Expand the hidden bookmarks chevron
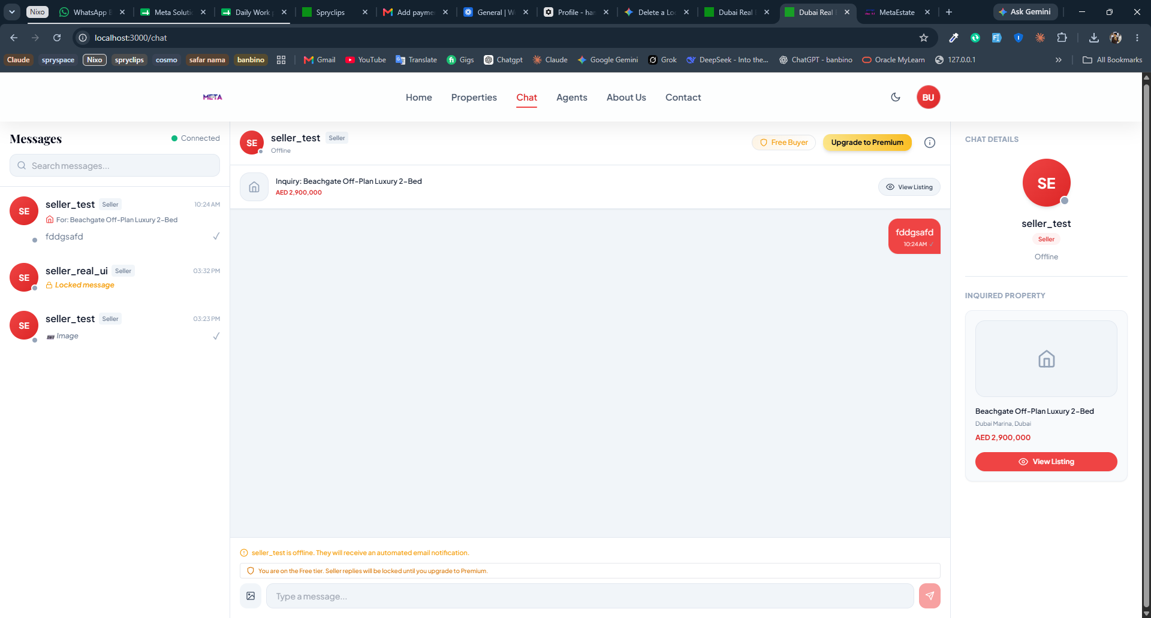Viewport: 1151px width, 618px height. 1059,60
